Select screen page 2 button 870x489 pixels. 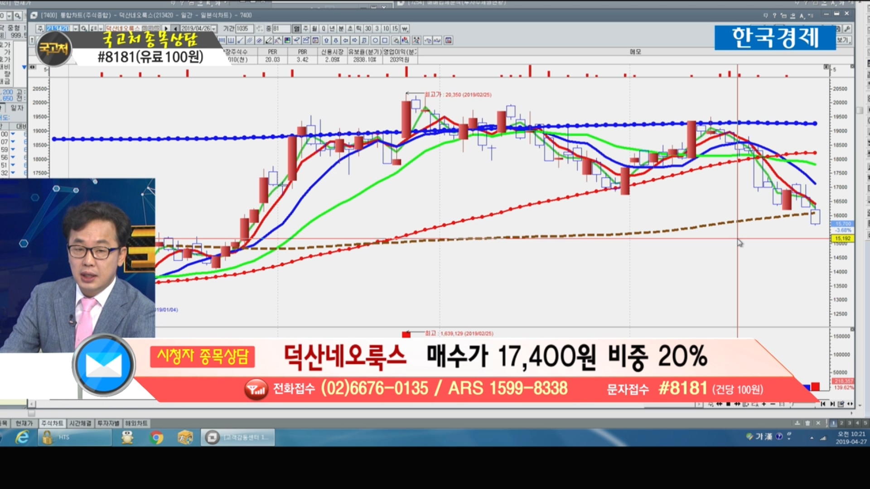[x=841, y=423]
